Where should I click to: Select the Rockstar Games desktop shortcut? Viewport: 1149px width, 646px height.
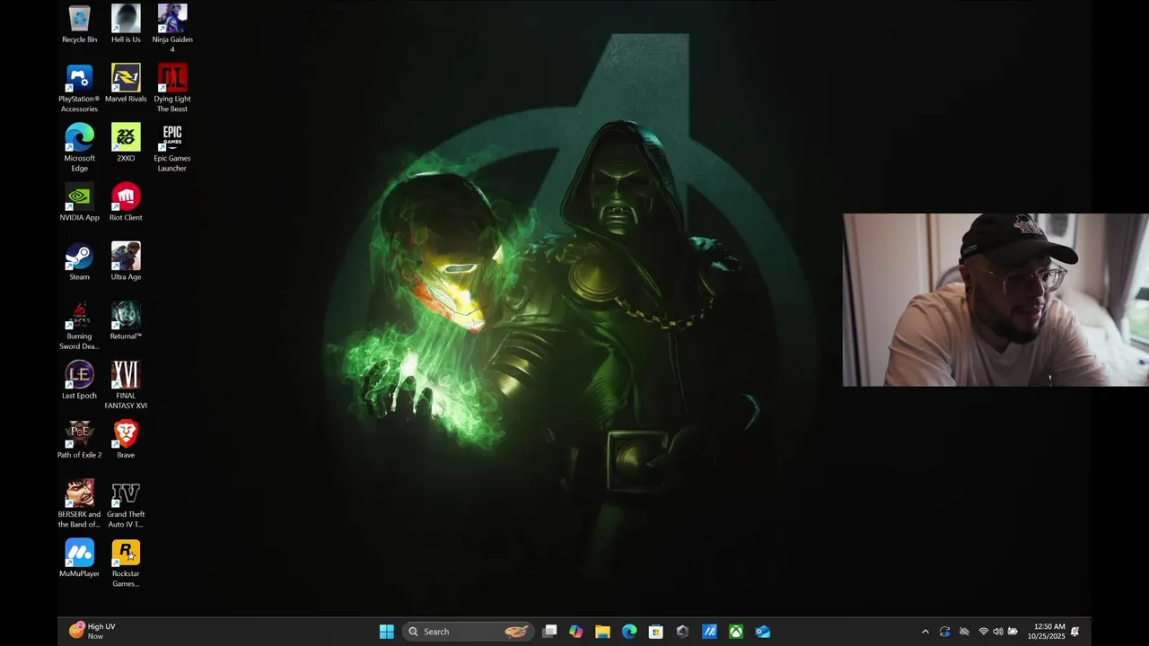pyautogui.click(x=126, y=563)
